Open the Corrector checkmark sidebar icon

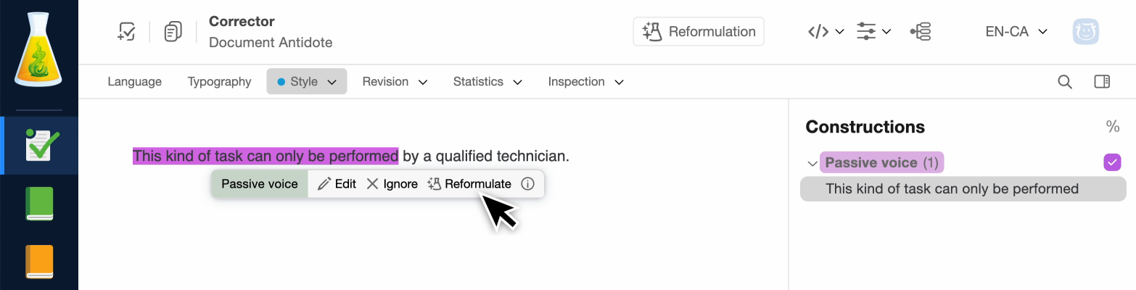38,145
